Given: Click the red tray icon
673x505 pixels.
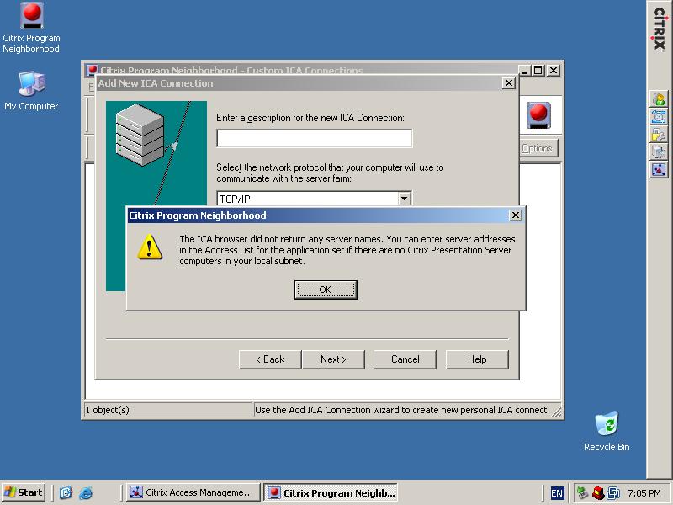Looking at the screenshot, I should coord(598,493).
